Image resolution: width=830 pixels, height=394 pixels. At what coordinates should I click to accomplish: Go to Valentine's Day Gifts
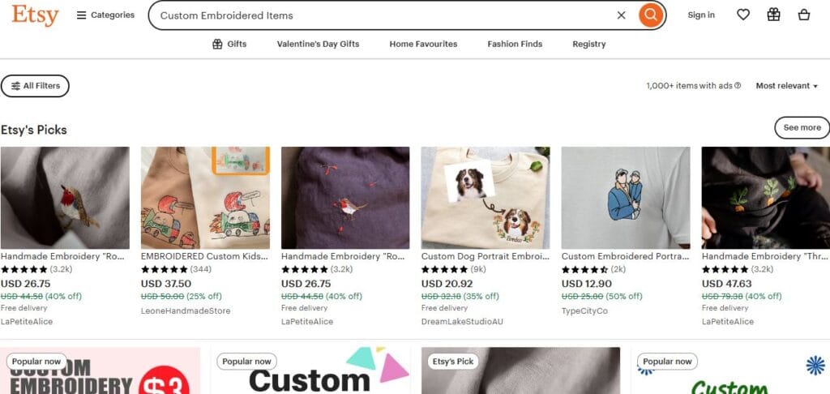point(318,44)
